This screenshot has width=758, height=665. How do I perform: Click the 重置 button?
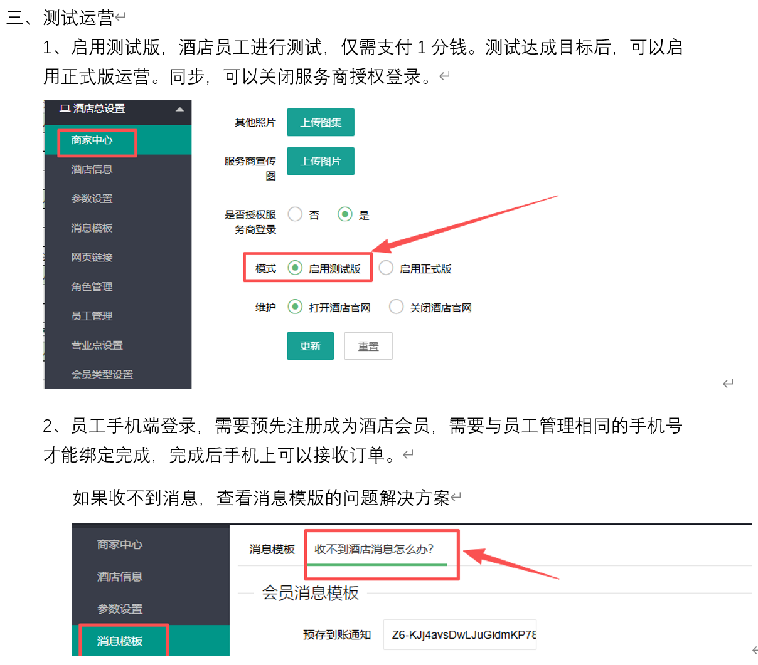(x=368, y=346)
